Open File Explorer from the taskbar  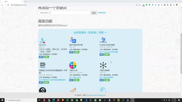click(x=72, y=100)
